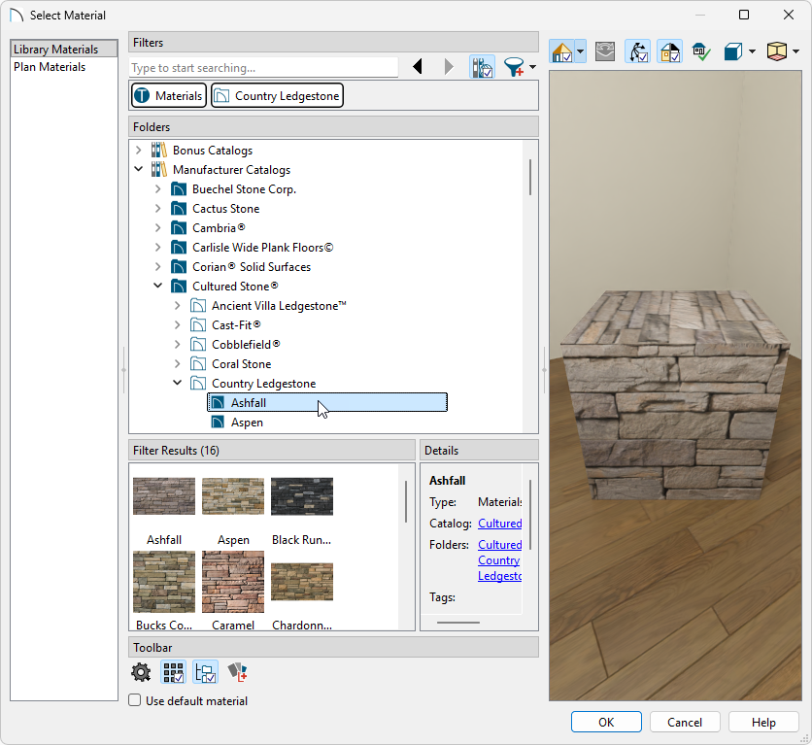
Task: Toggle the Country Ledgestone filter chip
Action: pyautogui.click(x=277, y=95)
